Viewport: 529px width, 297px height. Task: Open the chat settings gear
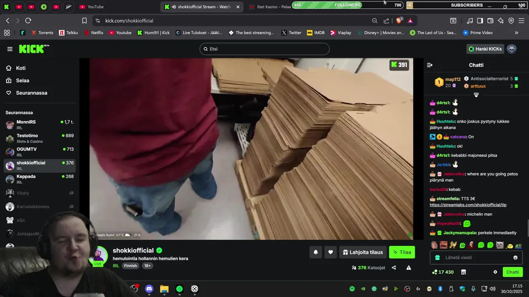point(495,272)
